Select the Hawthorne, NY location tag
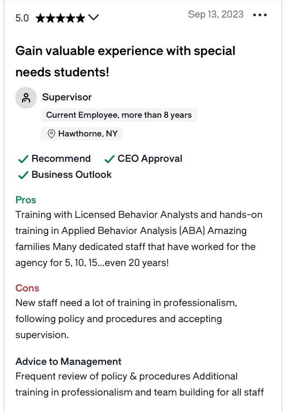The height and width of the screenshot is (412, 286). [x=82, y=134]
